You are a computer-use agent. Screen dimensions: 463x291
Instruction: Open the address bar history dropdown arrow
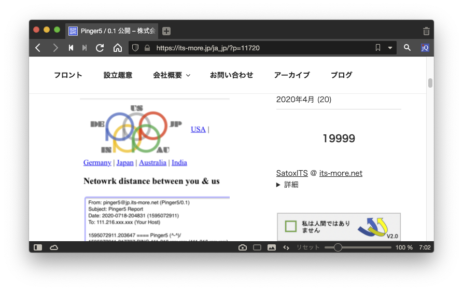click(x=390, y=48)
